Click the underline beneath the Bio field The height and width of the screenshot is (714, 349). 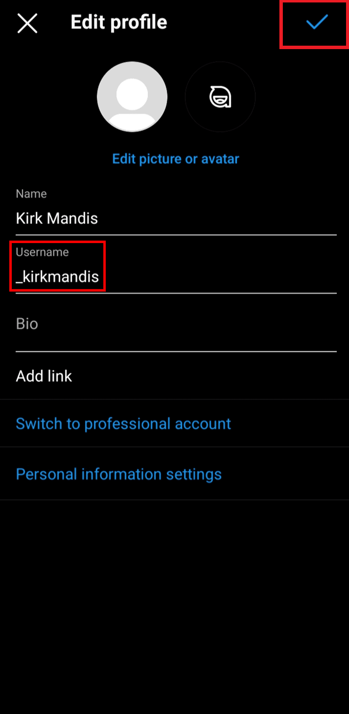coord(176,352)
